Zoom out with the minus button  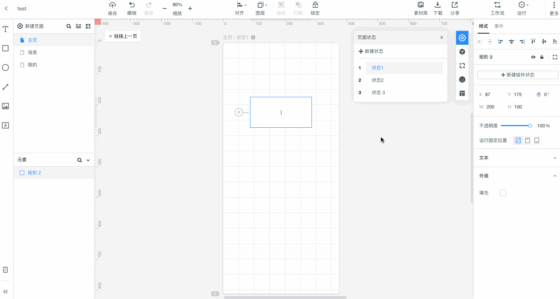click(x=165, y=8)
